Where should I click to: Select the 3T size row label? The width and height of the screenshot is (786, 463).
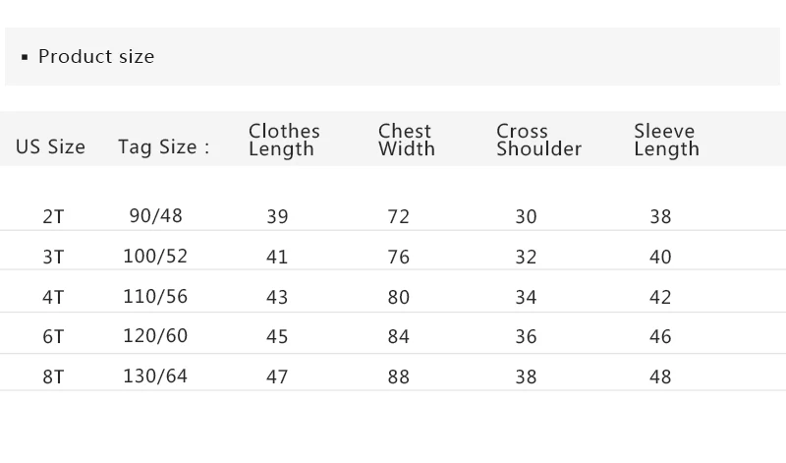click(53, 257)
